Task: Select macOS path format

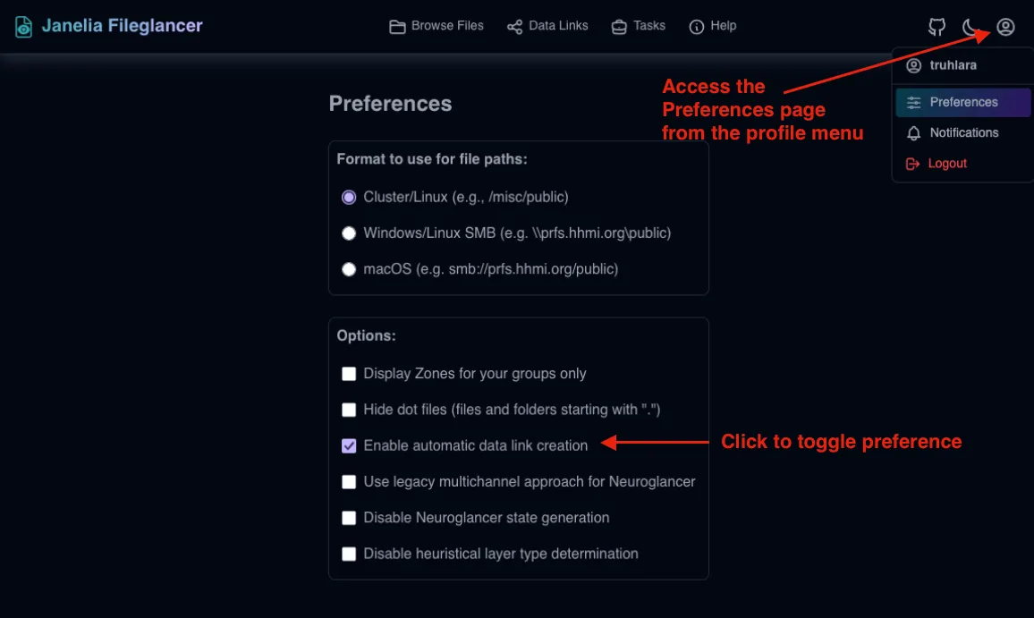Action: click(x=348, y=268)
